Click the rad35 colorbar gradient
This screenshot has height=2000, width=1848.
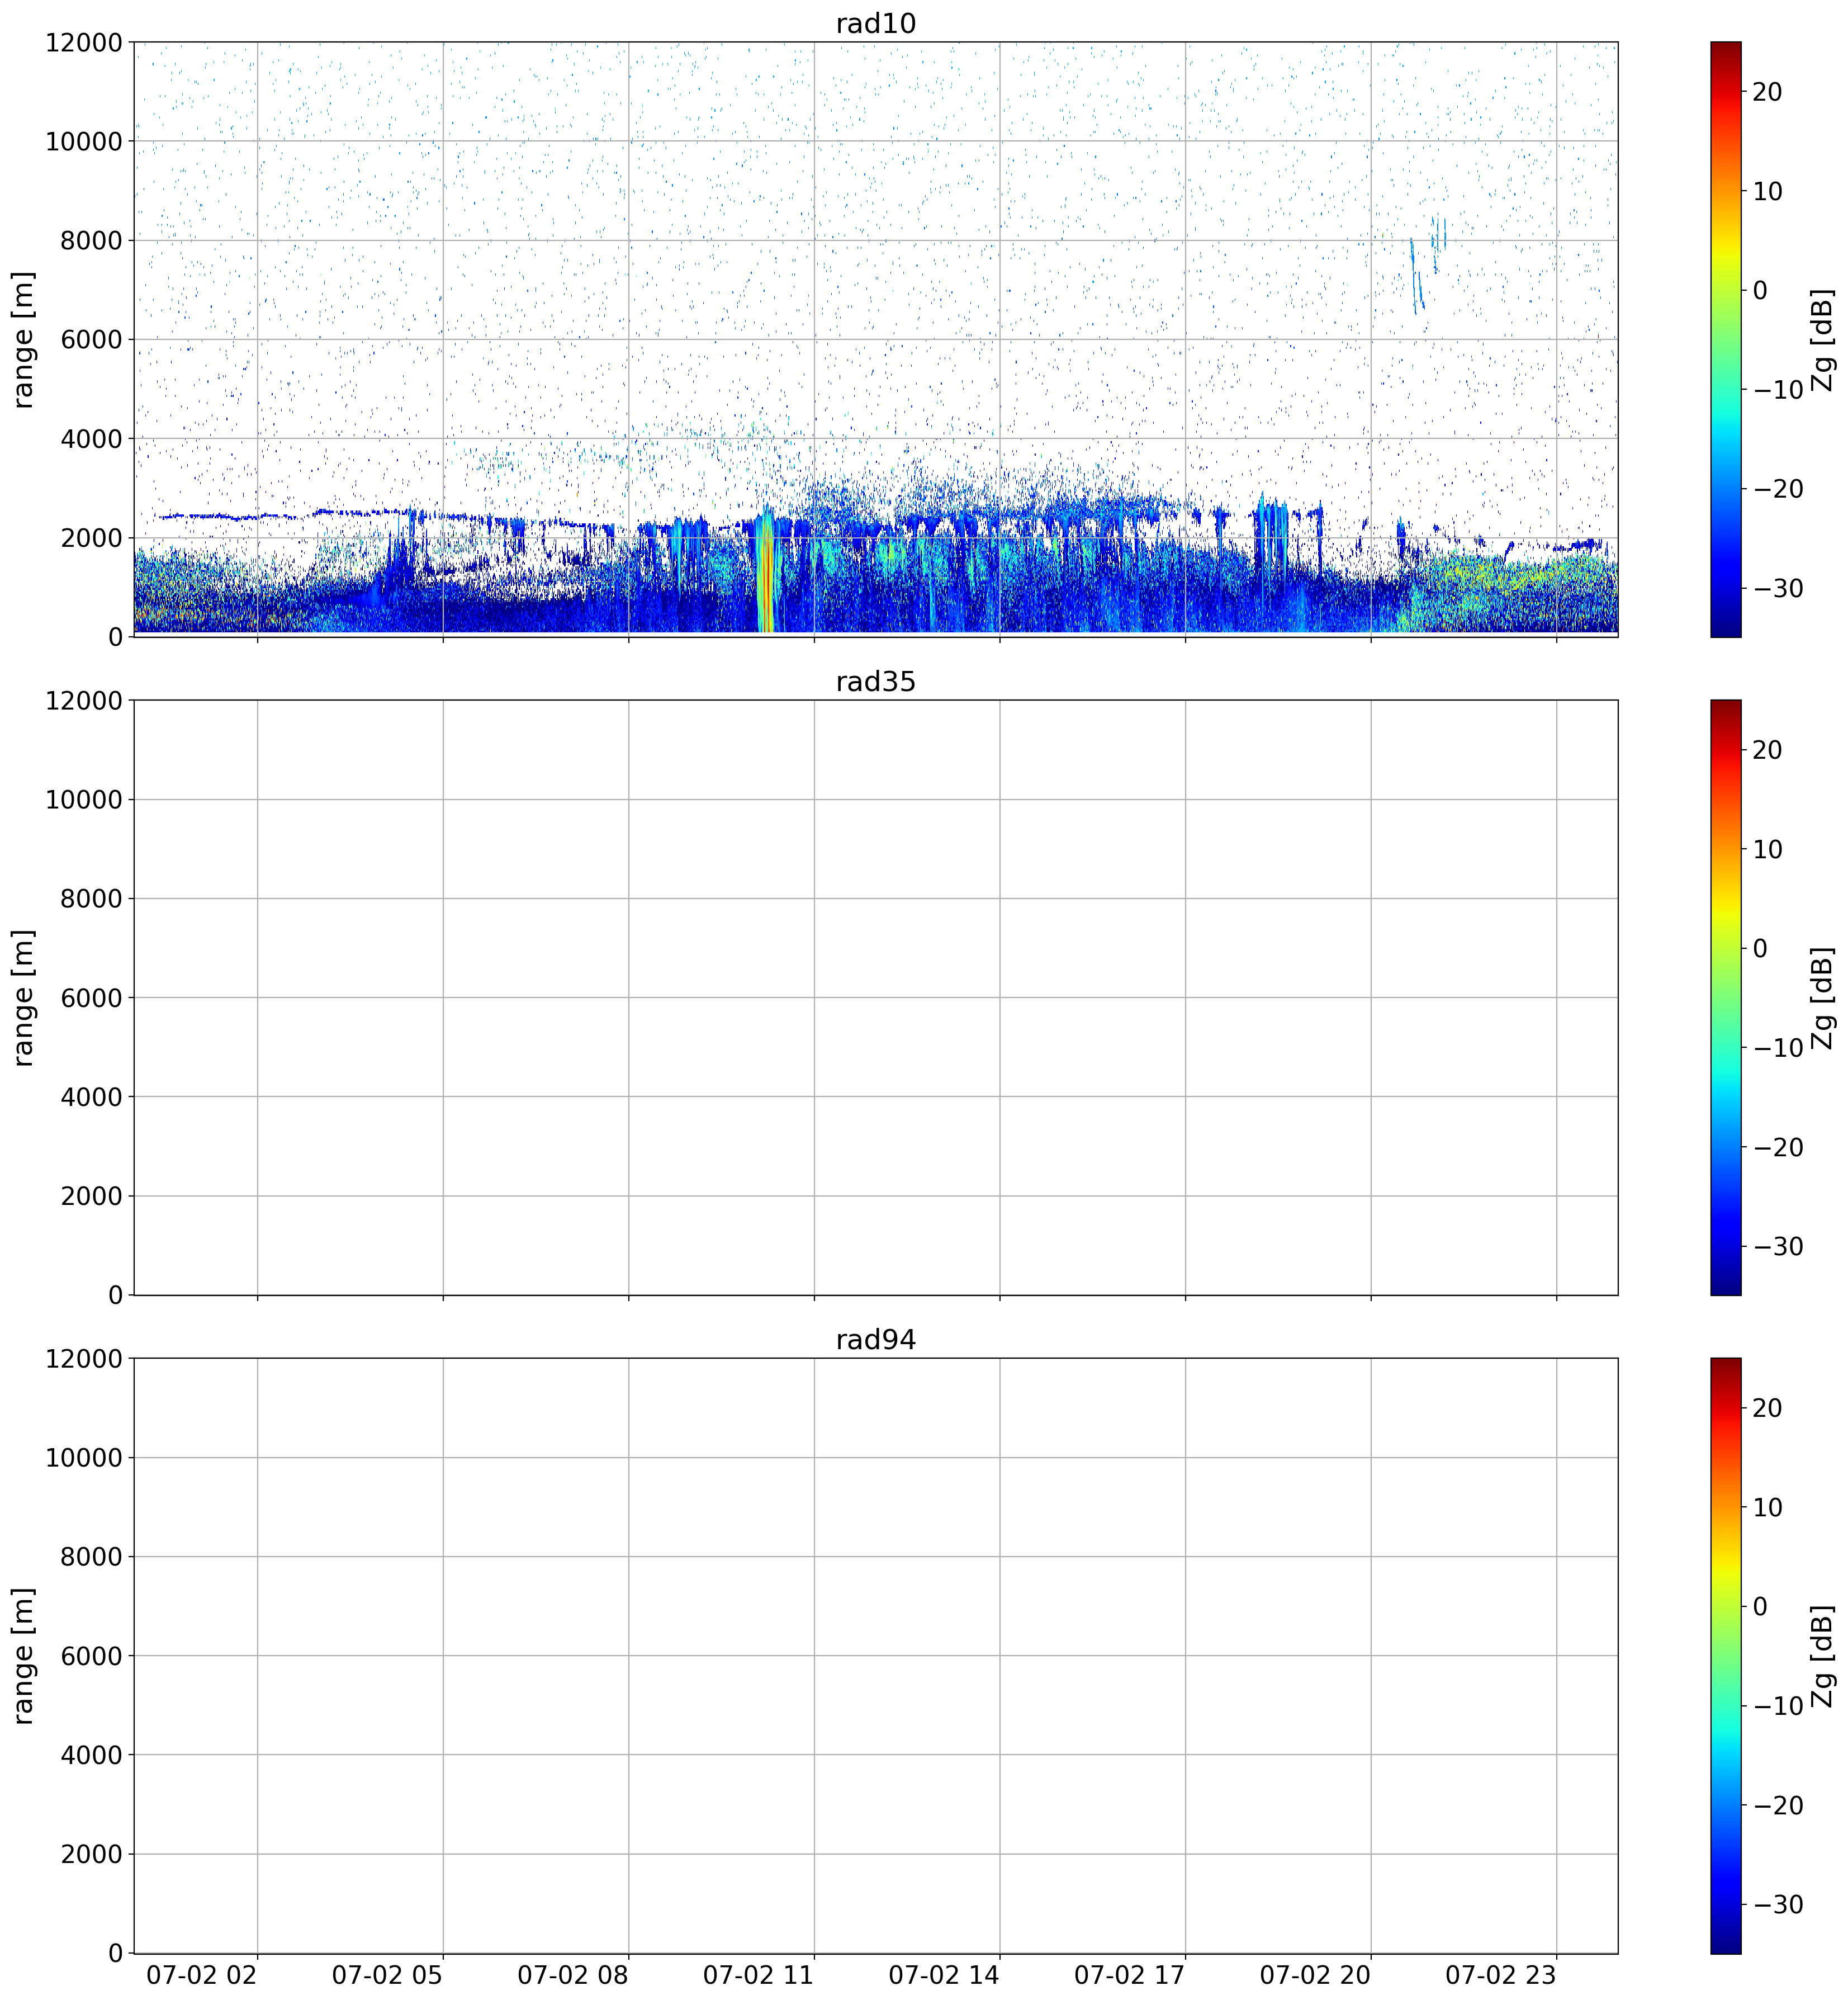pos(1725,997)
